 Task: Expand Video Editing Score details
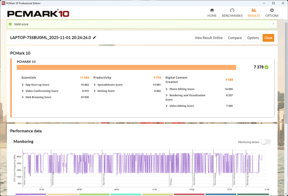167,106
